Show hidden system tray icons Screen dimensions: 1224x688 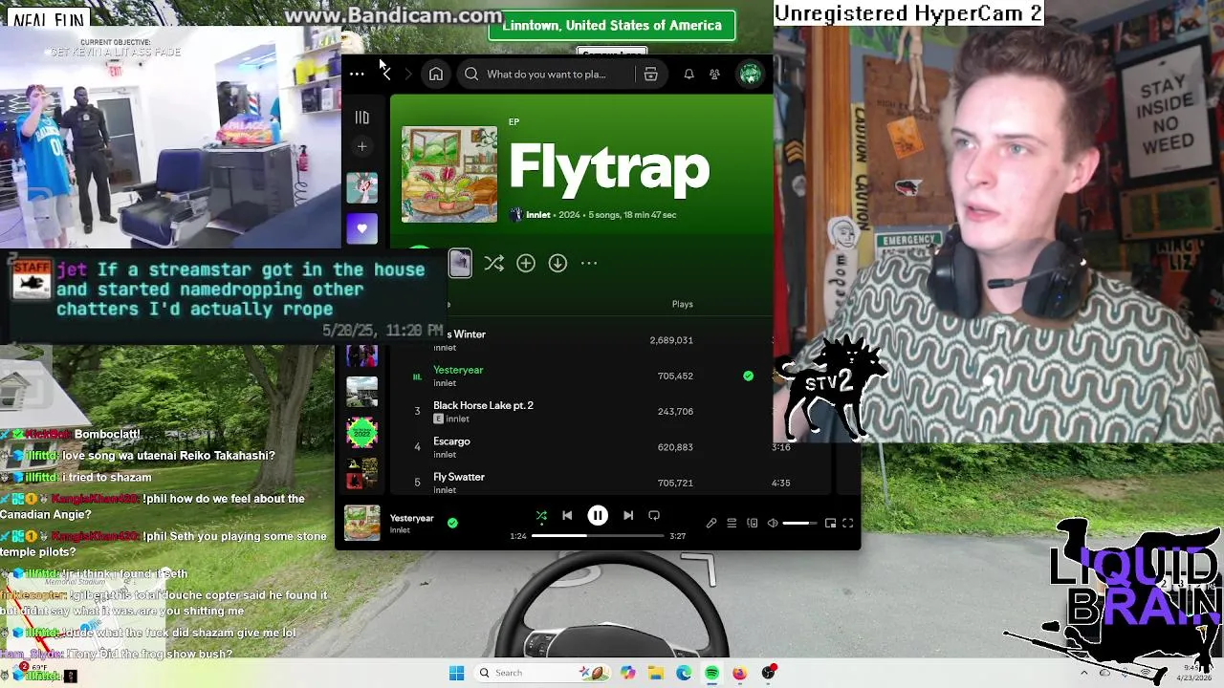point(1083,673)
